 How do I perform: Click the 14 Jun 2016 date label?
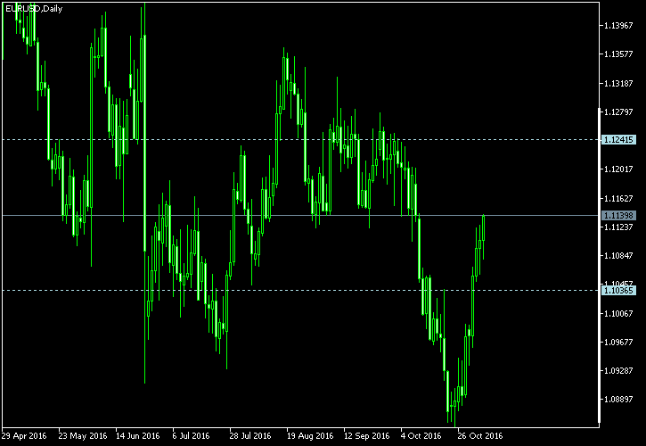click(x=138, y=435)
